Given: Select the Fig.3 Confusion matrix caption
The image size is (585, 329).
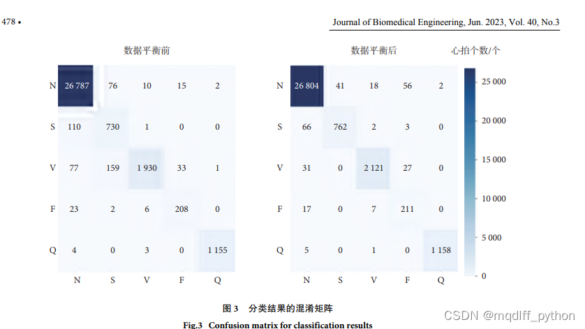Looking at the screenshot, I should (278, 325).
